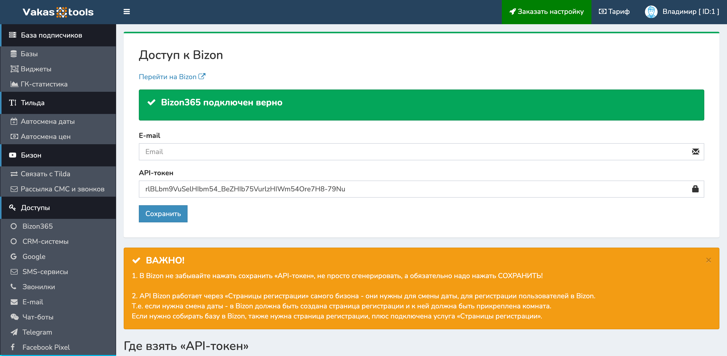Open Звонилки sidebar item
Viewport: 727px width, 356px height.
coord(39,287)
